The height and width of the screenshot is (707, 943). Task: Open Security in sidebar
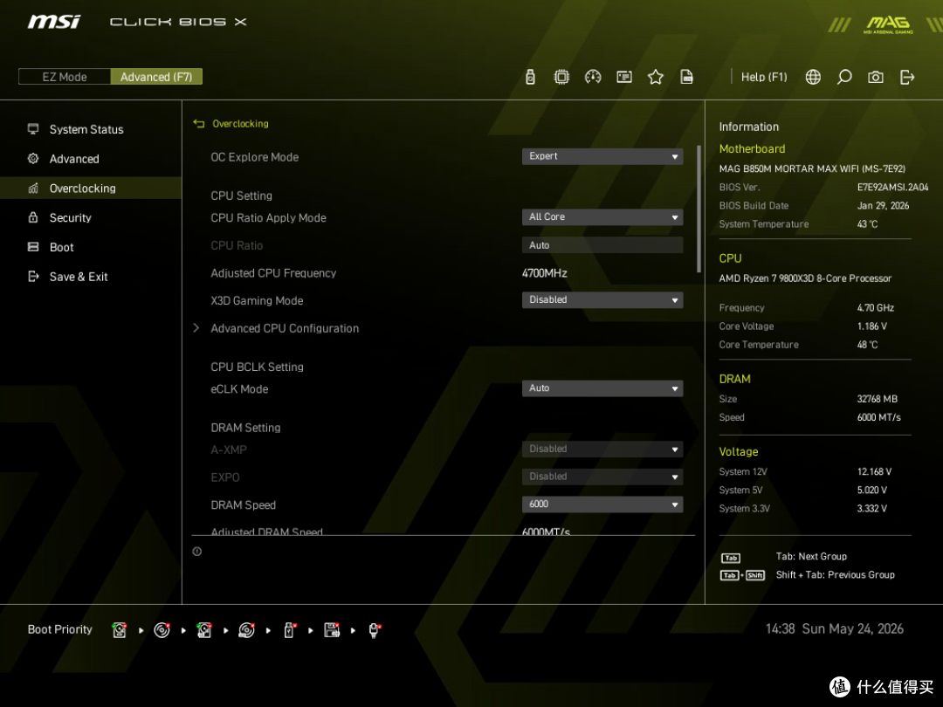(71, 217)
